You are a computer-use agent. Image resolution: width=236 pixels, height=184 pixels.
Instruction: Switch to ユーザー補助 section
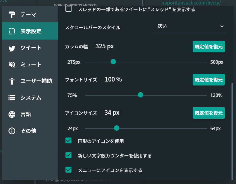pyautogui.click(x=30, y=81)
